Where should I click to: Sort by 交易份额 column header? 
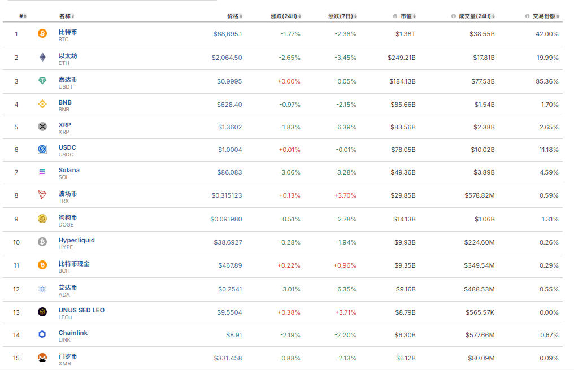(x=544, y=16)
